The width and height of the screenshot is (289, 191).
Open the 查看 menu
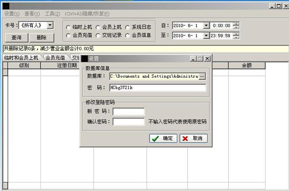tap(32, 14)
